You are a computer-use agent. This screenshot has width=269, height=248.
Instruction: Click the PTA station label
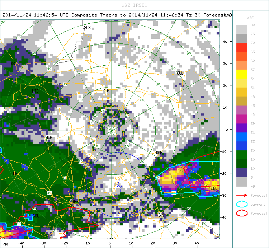(x=106, y=90)
